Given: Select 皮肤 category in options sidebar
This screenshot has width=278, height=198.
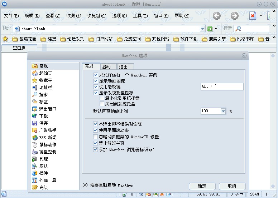Looking at the screenshot, I should pyautogui.click(x=55, y=166).
